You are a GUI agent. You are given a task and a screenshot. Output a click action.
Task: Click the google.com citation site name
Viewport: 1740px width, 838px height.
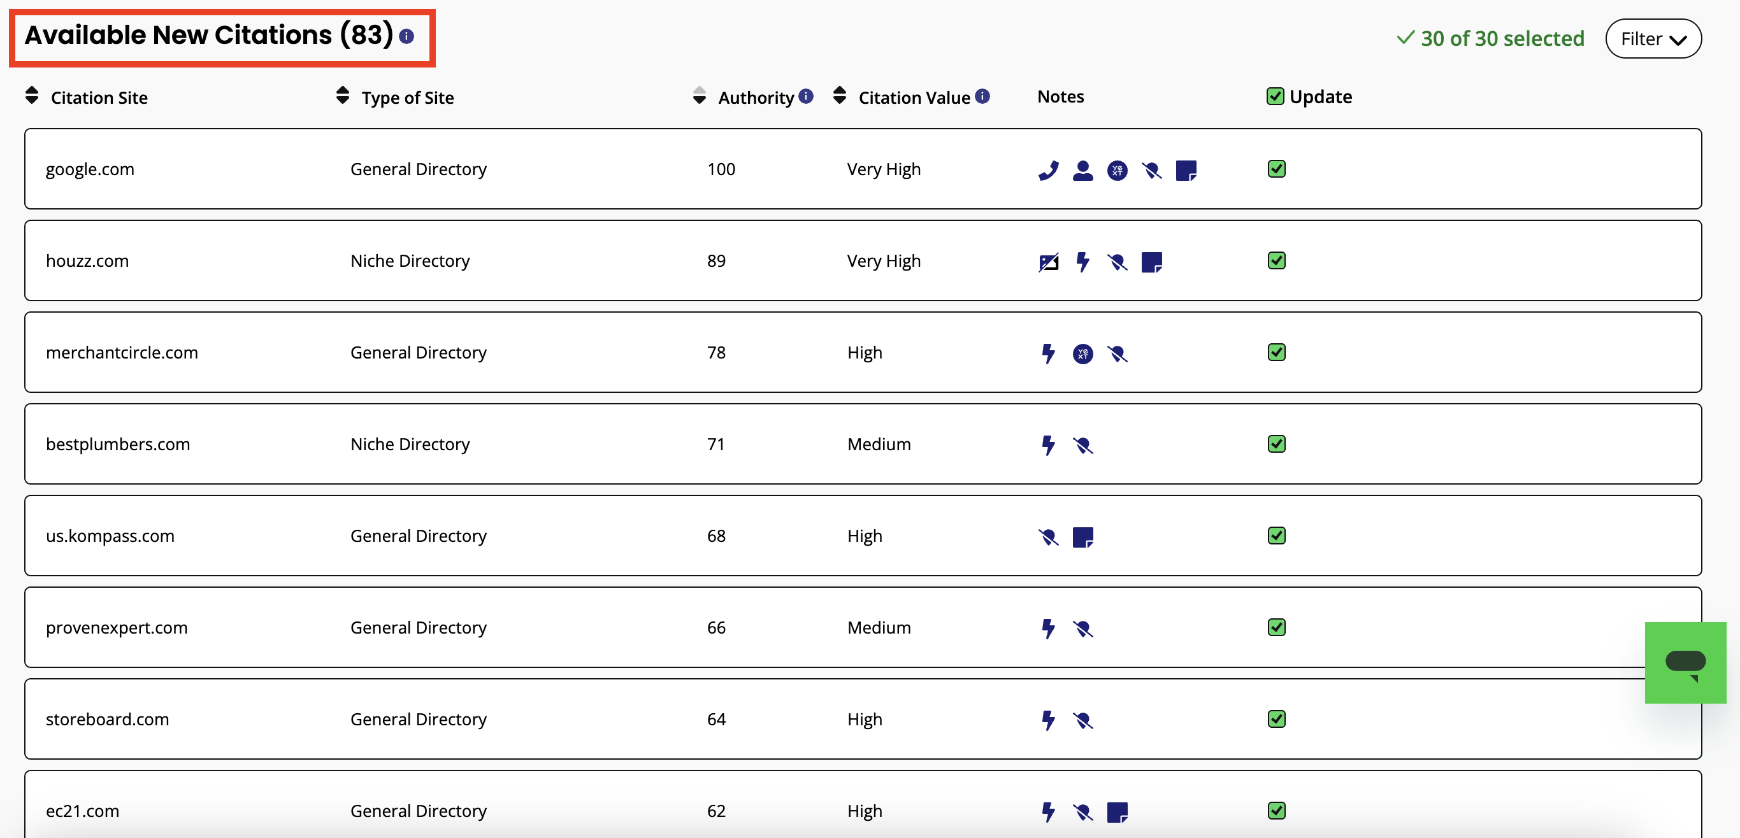coord(90,169)
